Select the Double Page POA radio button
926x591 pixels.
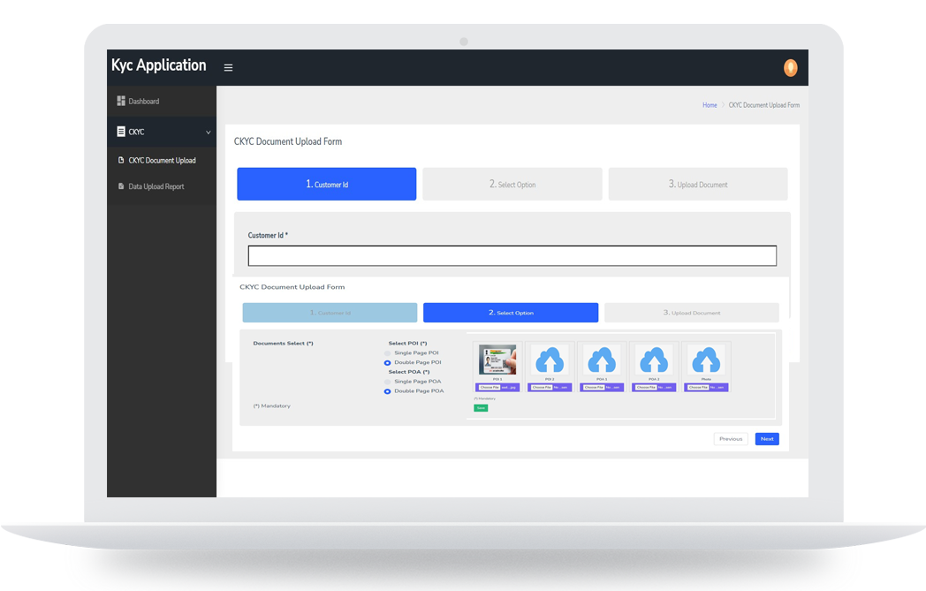point(387,391)
